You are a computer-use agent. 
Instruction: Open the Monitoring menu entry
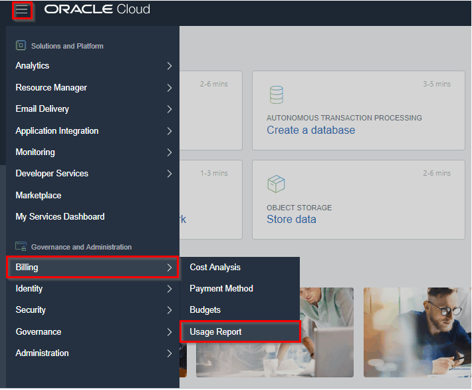[x=92, y=152]
